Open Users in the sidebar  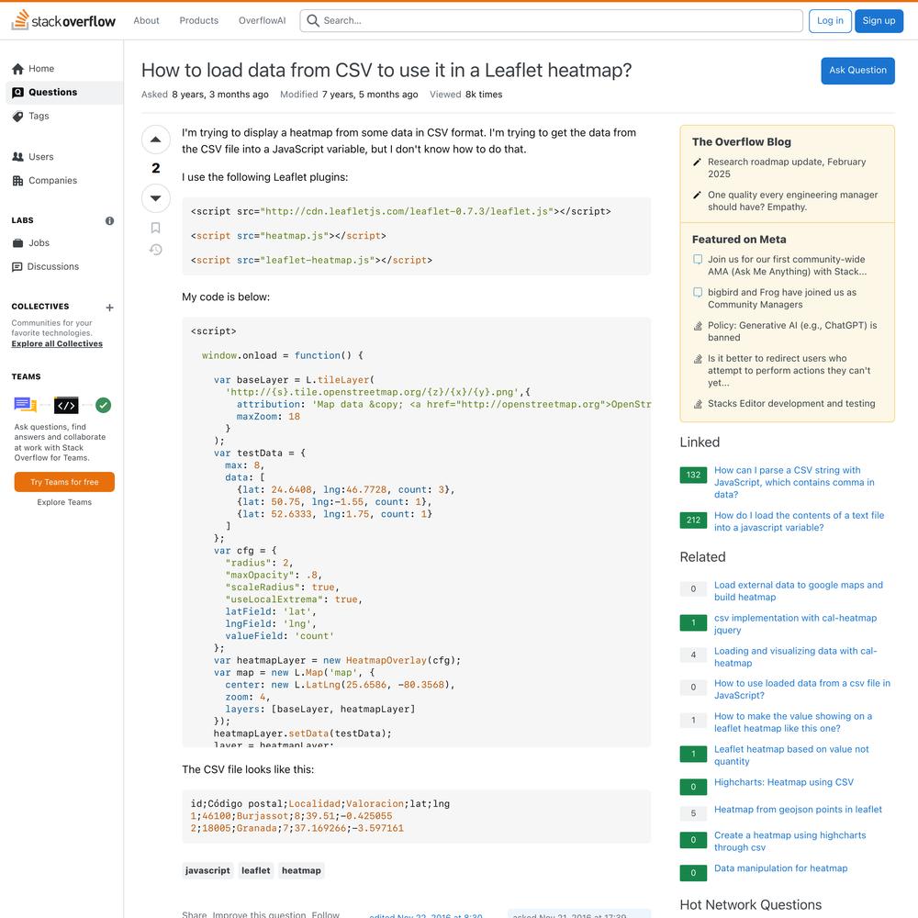[x=64, y=157]
